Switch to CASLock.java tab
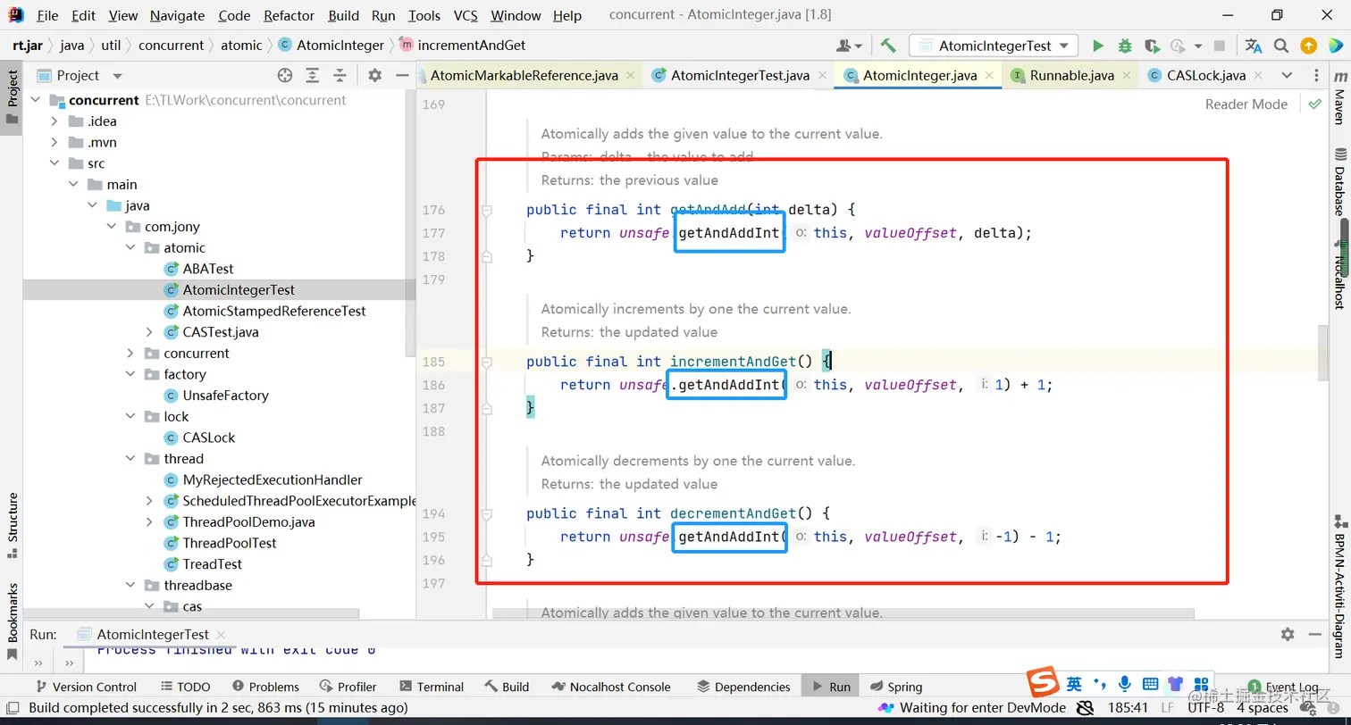The image size is (1351, 725). (x=1205, y=75)
